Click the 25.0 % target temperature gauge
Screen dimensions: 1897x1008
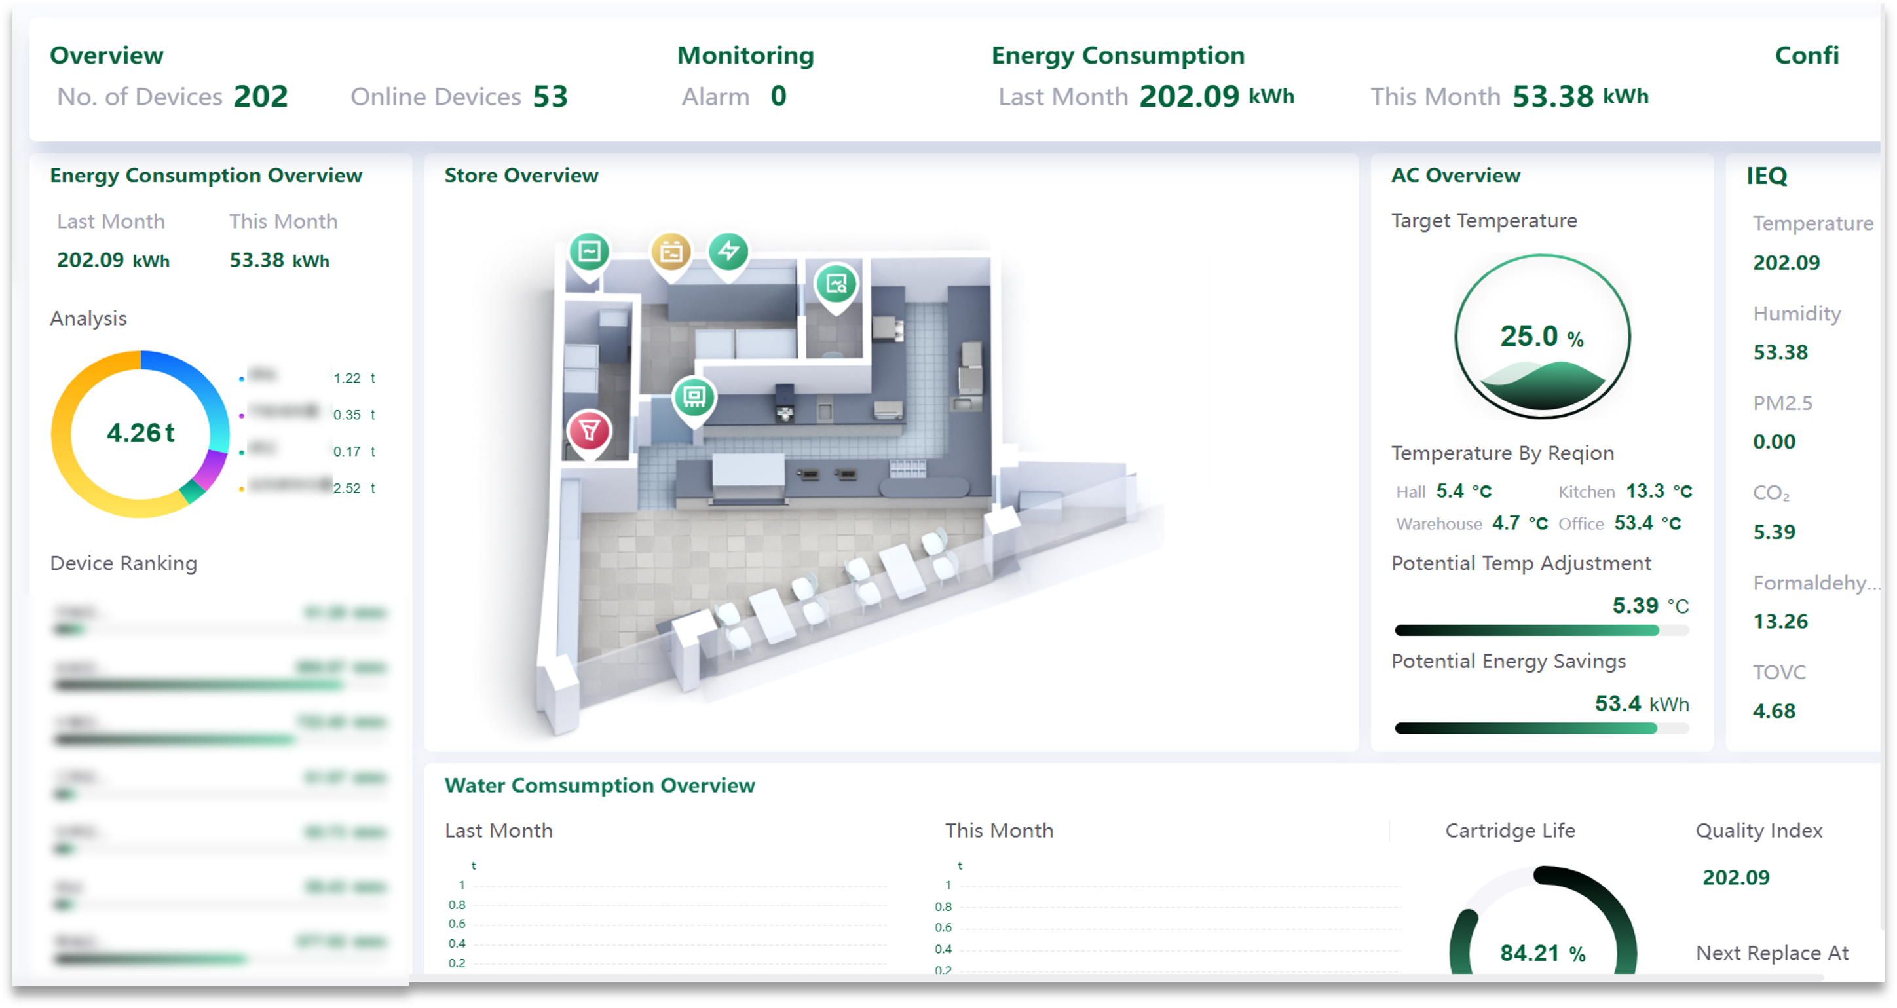(1542, 337)
